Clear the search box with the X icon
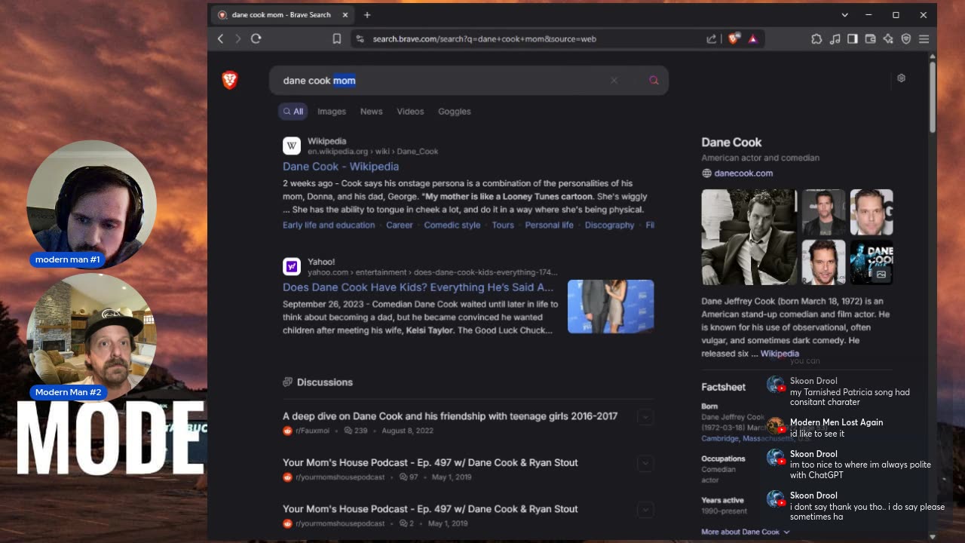Image resolution: width=965 pixels, height=543 pixels. (x=614, y=80)
